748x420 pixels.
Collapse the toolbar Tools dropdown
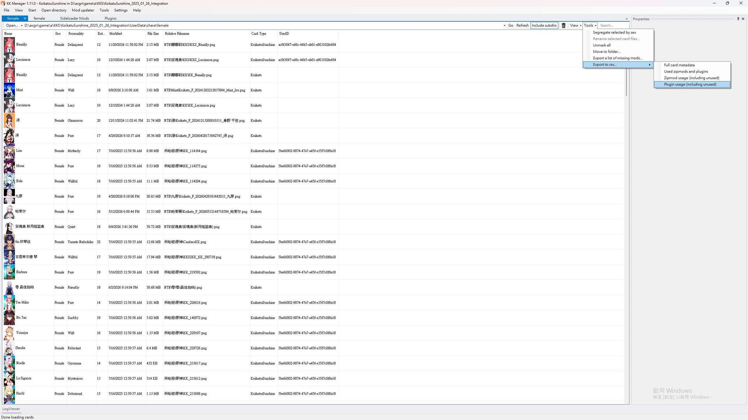[590, 26]
